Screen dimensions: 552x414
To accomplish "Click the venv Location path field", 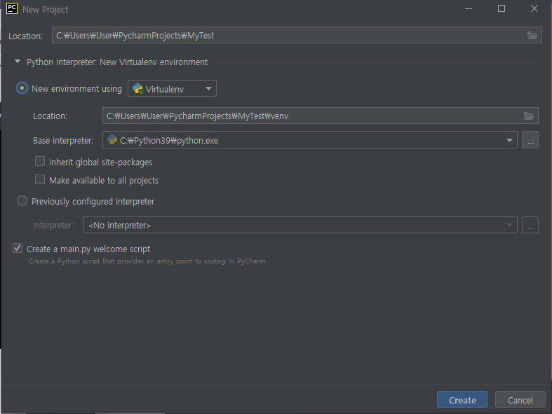I will pyautogui.click(x=321, y=116).
